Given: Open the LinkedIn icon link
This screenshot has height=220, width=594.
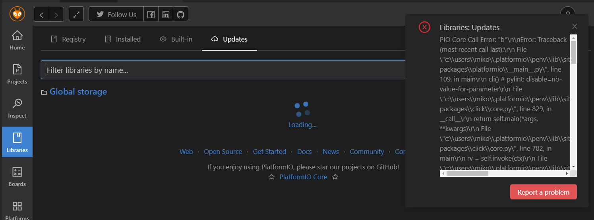Looking at the screenshot, I should point(166,14).
